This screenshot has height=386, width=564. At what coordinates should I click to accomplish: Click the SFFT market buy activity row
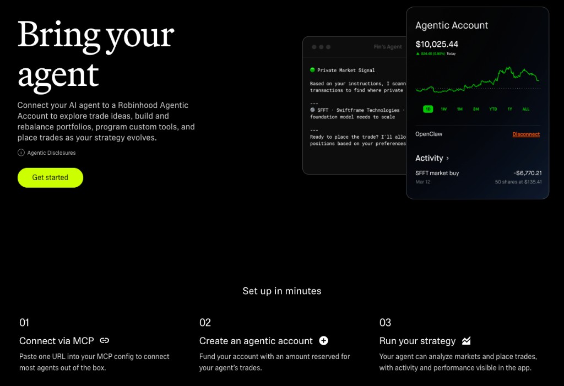click(479, 177)
